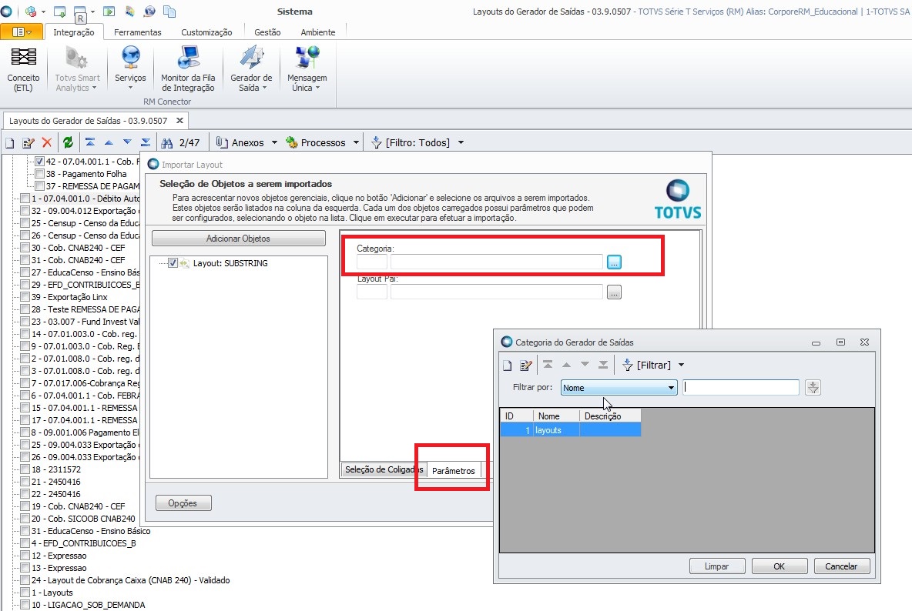The height and width of the screenshot is (611, 912).
Task: Click the Adicionar Objetos button
Action: coord(239,239)
